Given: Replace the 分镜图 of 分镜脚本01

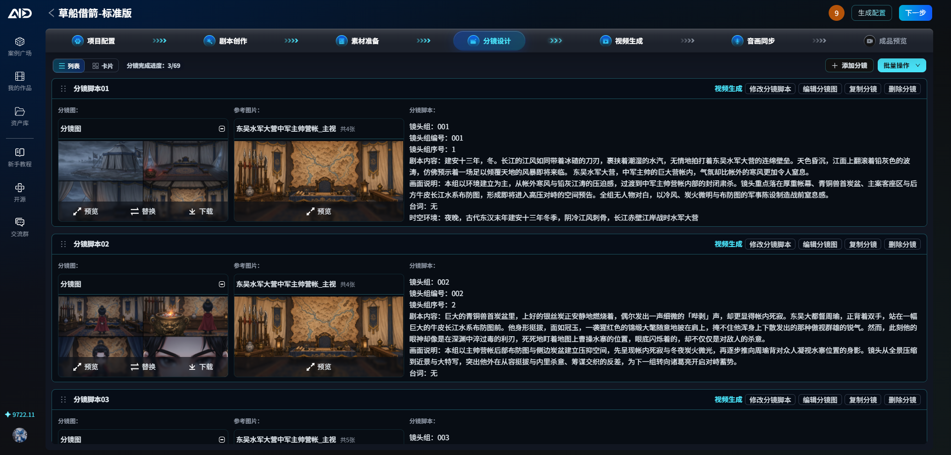Looking at the screenshot, I should (143, 211).
